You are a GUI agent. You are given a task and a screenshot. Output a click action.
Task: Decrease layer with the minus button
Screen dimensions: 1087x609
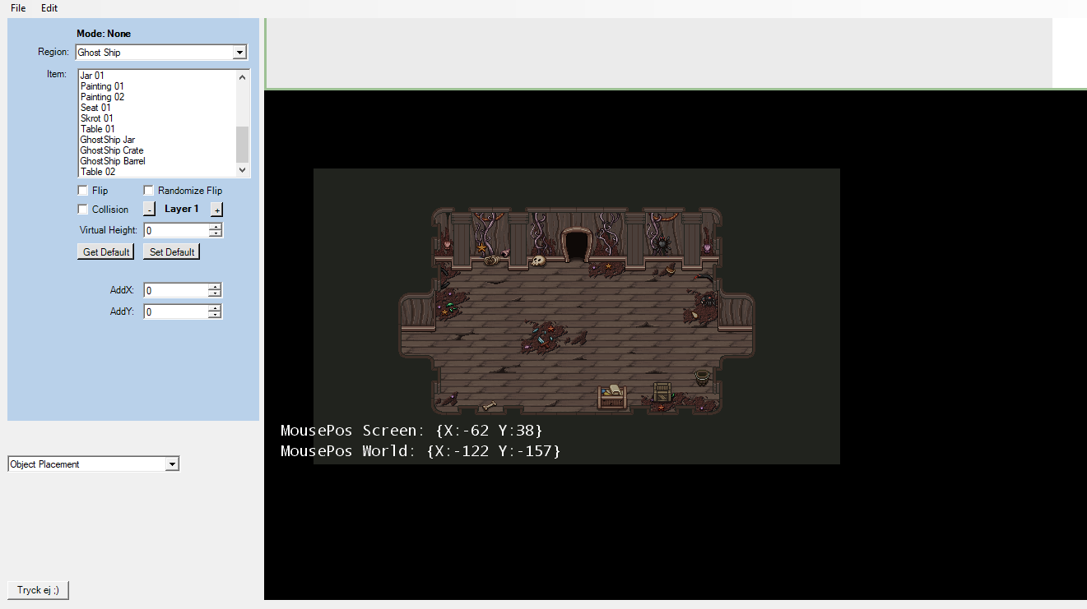tap(150, 210)
